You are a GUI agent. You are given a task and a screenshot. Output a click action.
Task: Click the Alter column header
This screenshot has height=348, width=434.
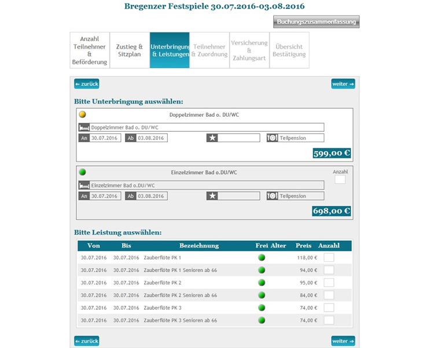[278, 246]
